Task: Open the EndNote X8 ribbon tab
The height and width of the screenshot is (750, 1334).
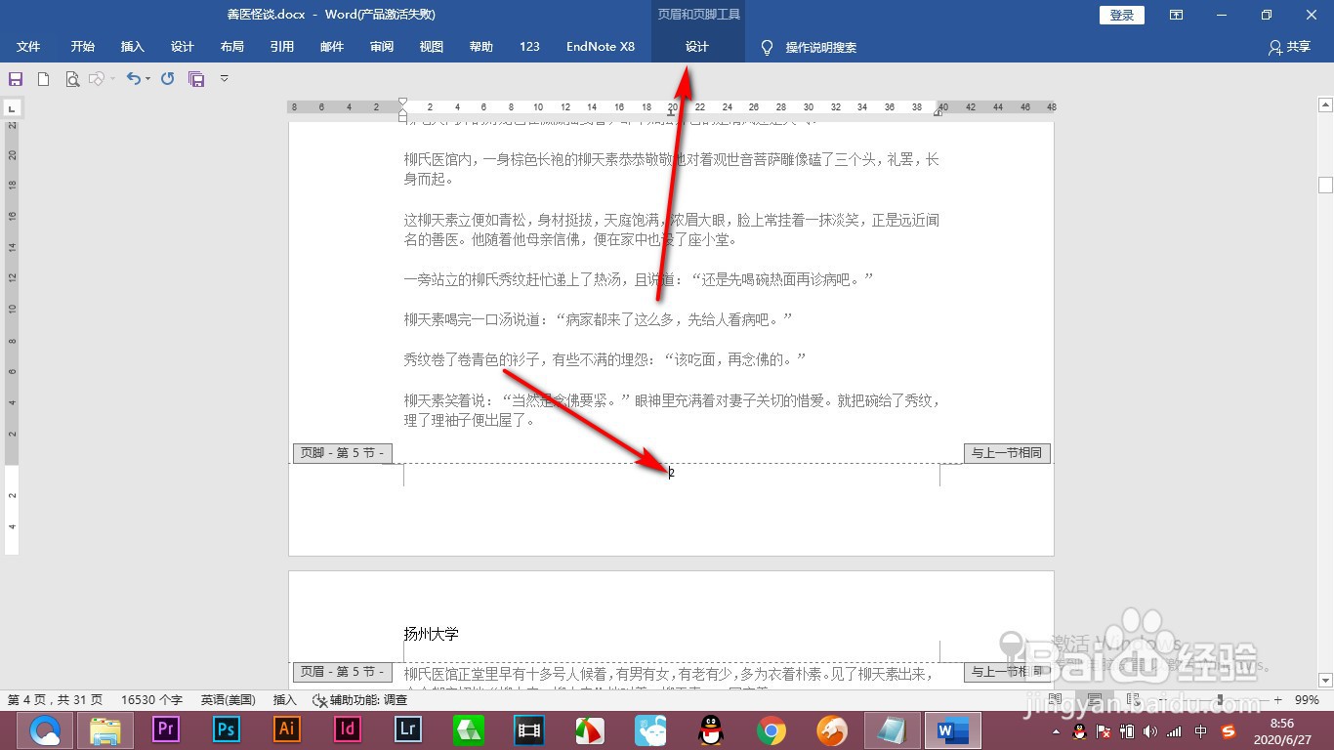Action: click(601, 47)
